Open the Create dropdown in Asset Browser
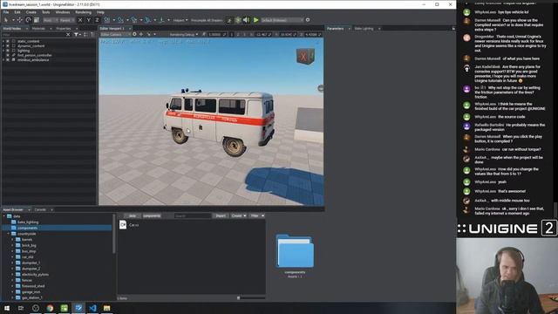The image size is (558, 314). tap(238, 215)
